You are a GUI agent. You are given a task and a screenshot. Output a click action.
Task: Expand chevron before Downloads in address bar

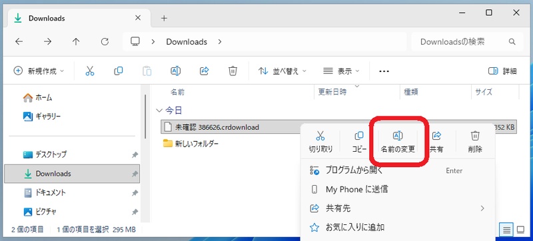pos(153,42)
